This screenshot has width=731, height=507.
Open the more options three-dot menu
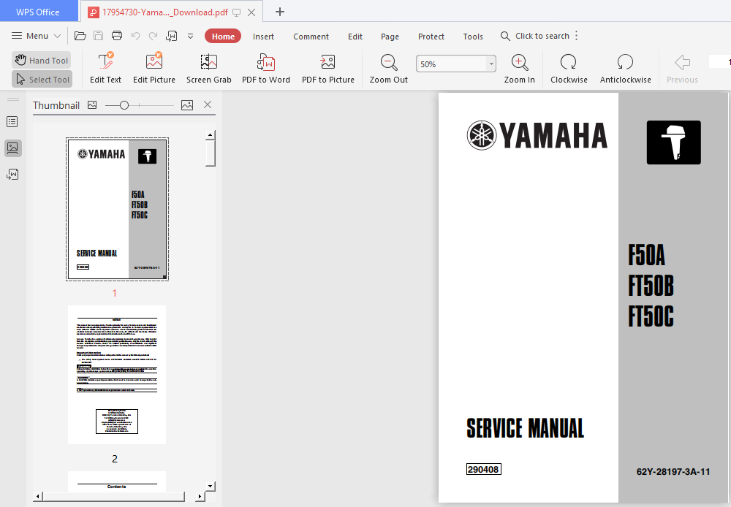577,36
